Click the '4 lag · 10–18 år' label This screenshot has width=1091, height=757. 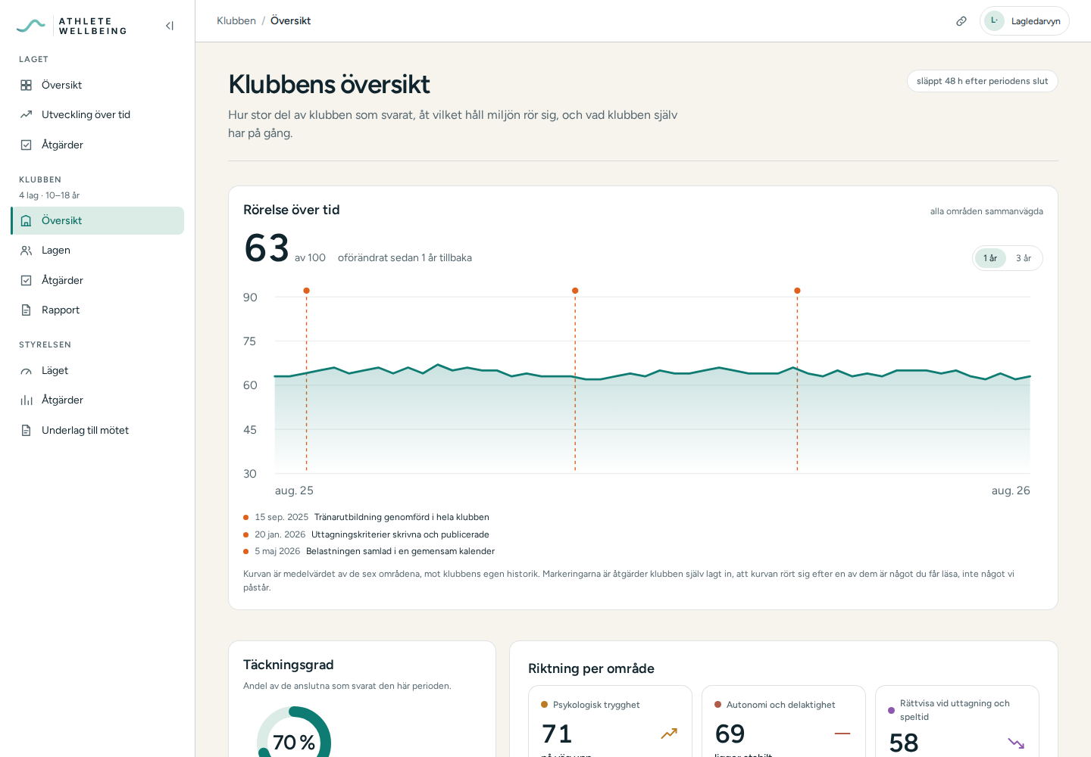49,195
